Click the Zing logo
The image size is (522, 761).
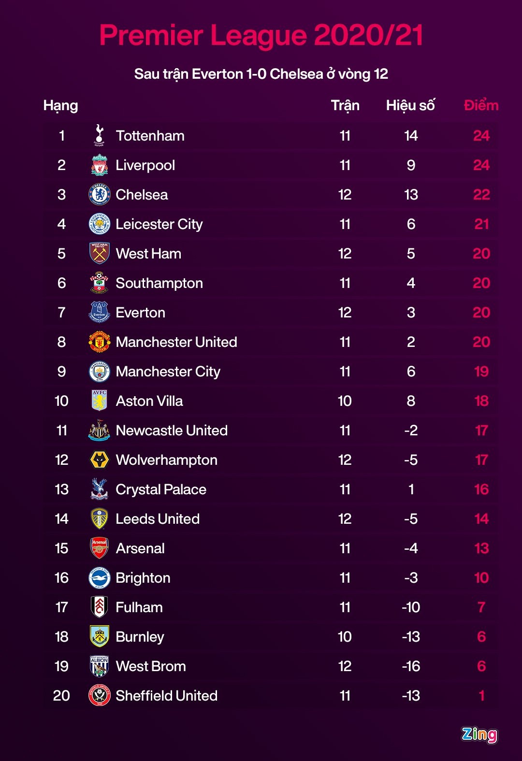479,734
